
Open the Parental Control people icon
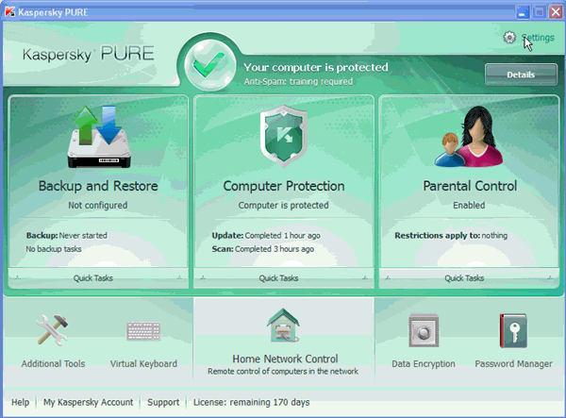click(x=469, y=137)
